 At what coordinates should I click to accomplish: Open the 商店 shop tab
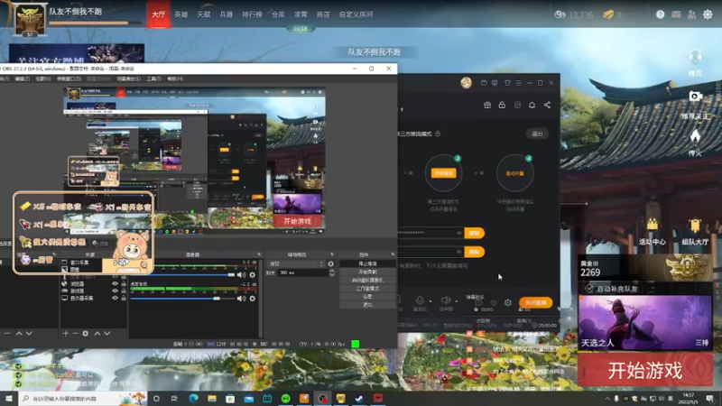(x=323, y=14)
